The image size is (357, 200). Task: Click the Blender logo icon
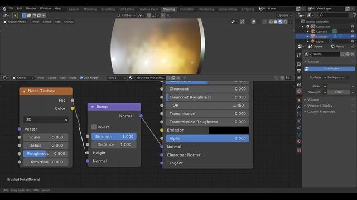coord(4,9)
